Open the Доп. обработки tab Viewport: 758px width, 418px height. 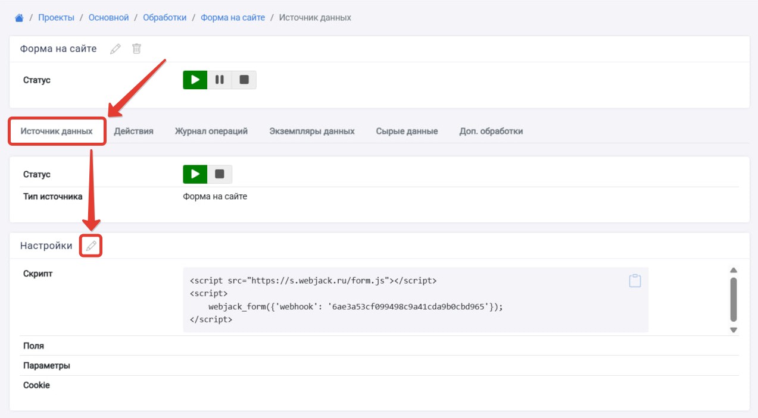click(x=491, y=131)
